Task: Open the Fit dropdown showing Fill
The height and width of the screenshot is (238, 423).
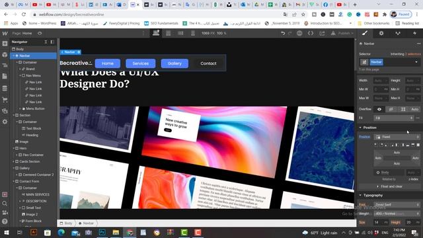Action: click(394, 118)
